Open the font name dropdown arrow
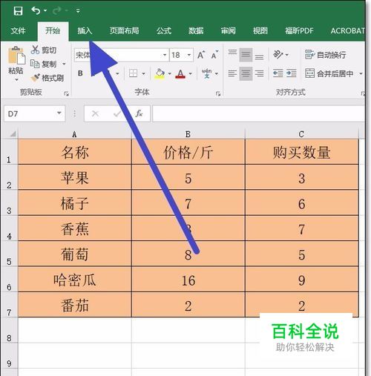 click(x=165, y=55)
